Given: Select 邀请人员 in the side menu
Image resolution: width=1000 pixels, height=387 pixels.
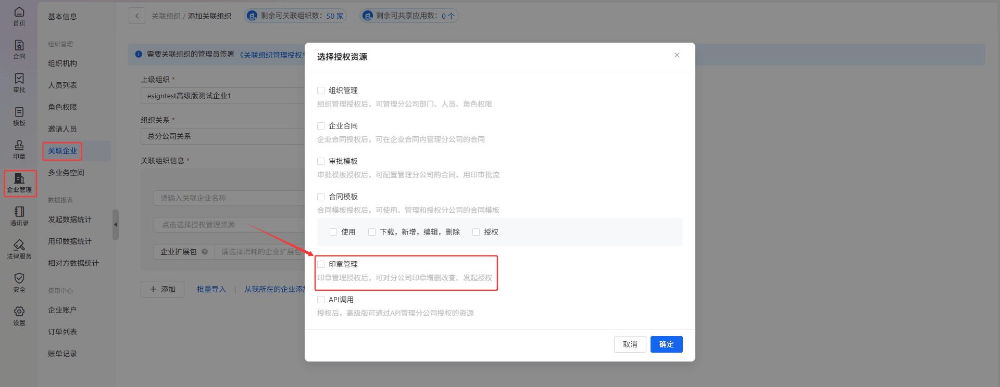Looking at the screenshot, I should point(63,129).
